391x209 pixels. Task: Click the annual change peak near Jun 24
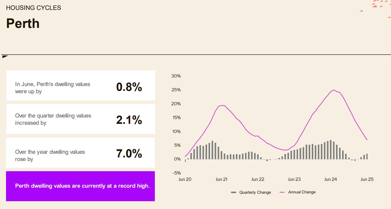334,90
